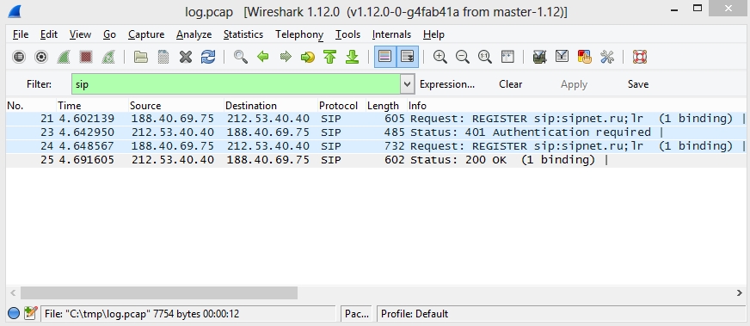Viewport: 750px width, 326px height.
Task: Open the Analyze menu
Action: point(194,34)
